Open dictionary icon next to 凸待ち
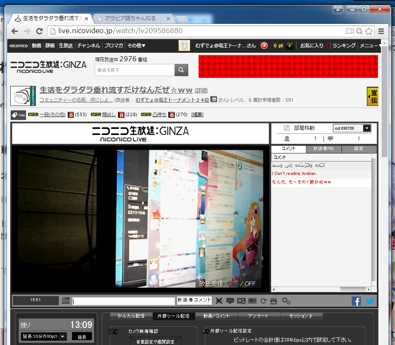The image size is (395, 345). 172,115
